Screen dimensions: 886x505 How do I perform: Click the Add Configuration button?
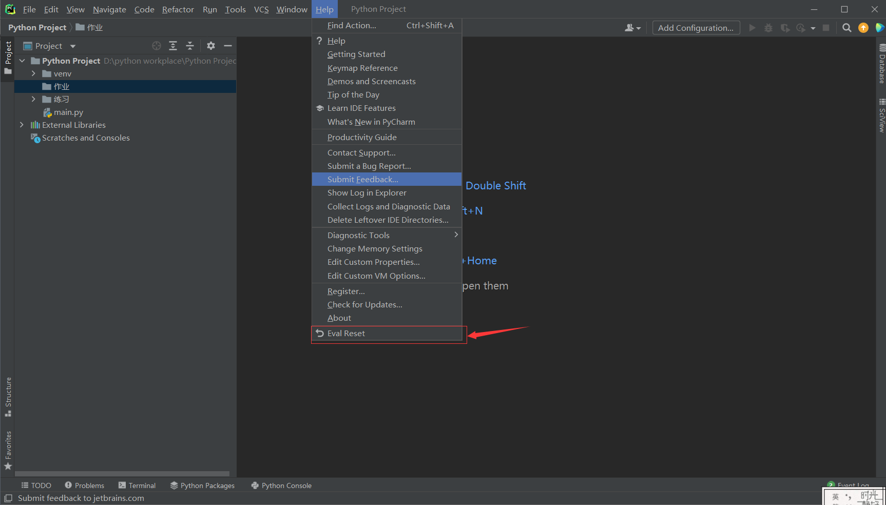(x=696, y=28)
